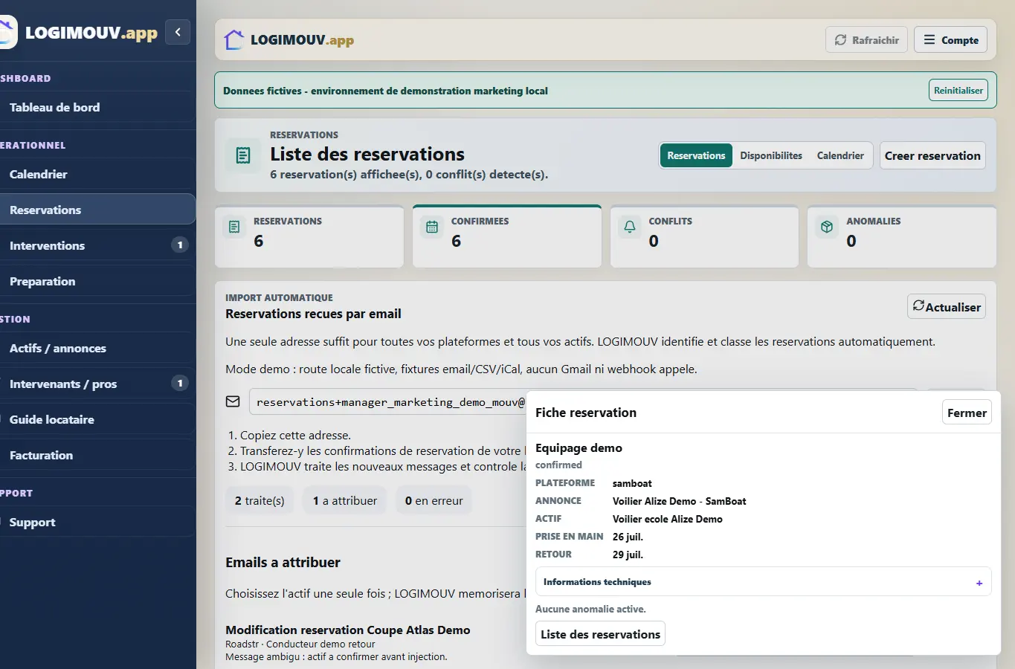Expand Informations techniques section

[763, 582]
